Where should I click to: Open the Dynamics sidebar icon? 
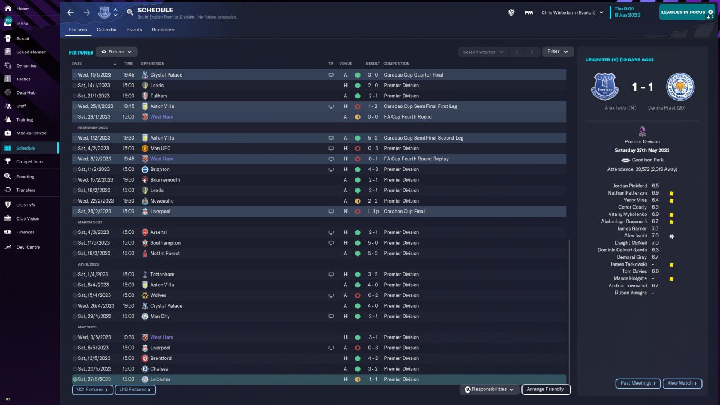tap(8, 66)
